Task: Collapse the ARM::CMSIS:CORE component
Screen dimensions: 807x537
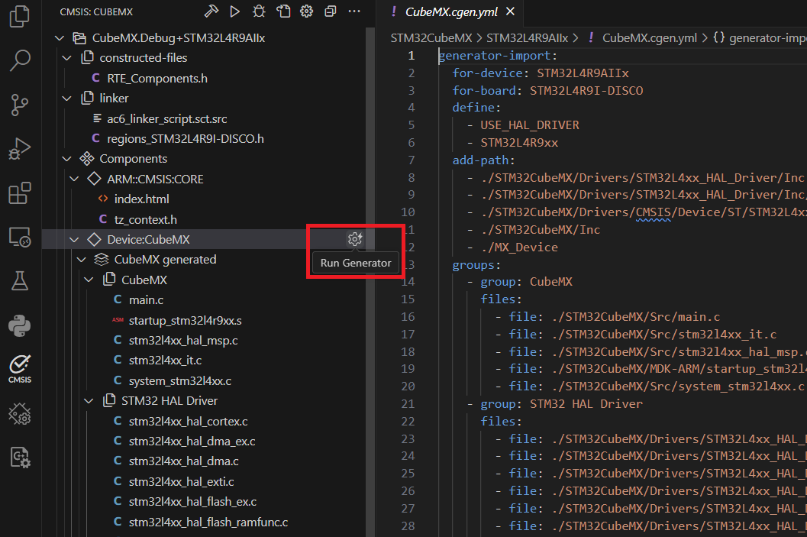Action: click(x=74, y=180)
